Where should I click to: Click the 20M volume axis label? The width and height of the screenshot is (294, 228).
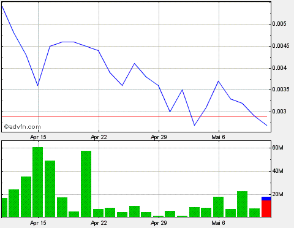[x=277, y=194]
